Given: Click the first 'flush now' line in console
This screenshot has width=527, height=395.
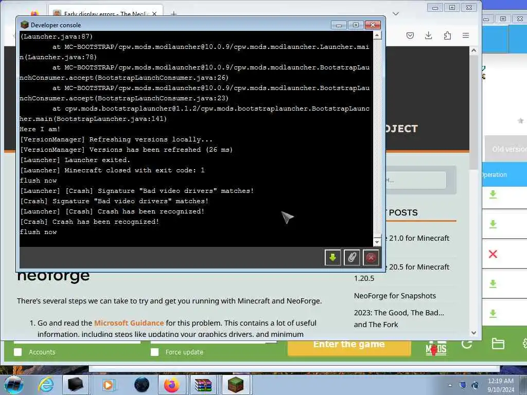Looking at the screenshot, I should (x=38, y=181).
